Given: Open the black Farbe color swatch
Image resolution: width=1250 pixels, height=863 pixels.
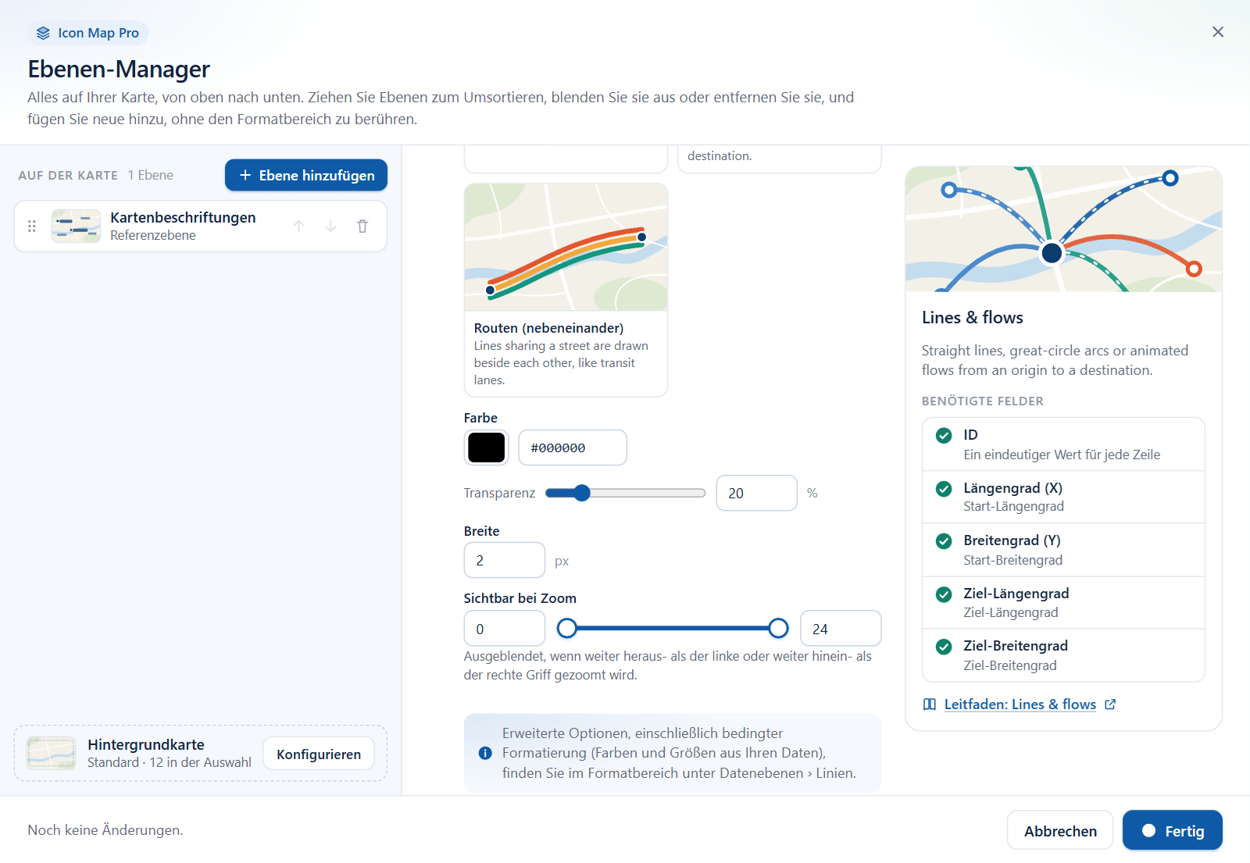Looking at the screenshot, I should click(x=486, y=448).
